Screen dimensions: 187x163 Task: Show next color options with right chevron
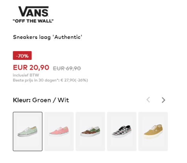163,100
